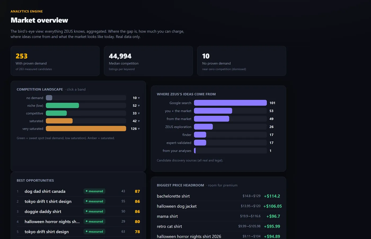Click measured badge for tokyo drift shirt design
Image resolution: width=371 pixels, height=239 pixels.
click(x=94, y=232)
